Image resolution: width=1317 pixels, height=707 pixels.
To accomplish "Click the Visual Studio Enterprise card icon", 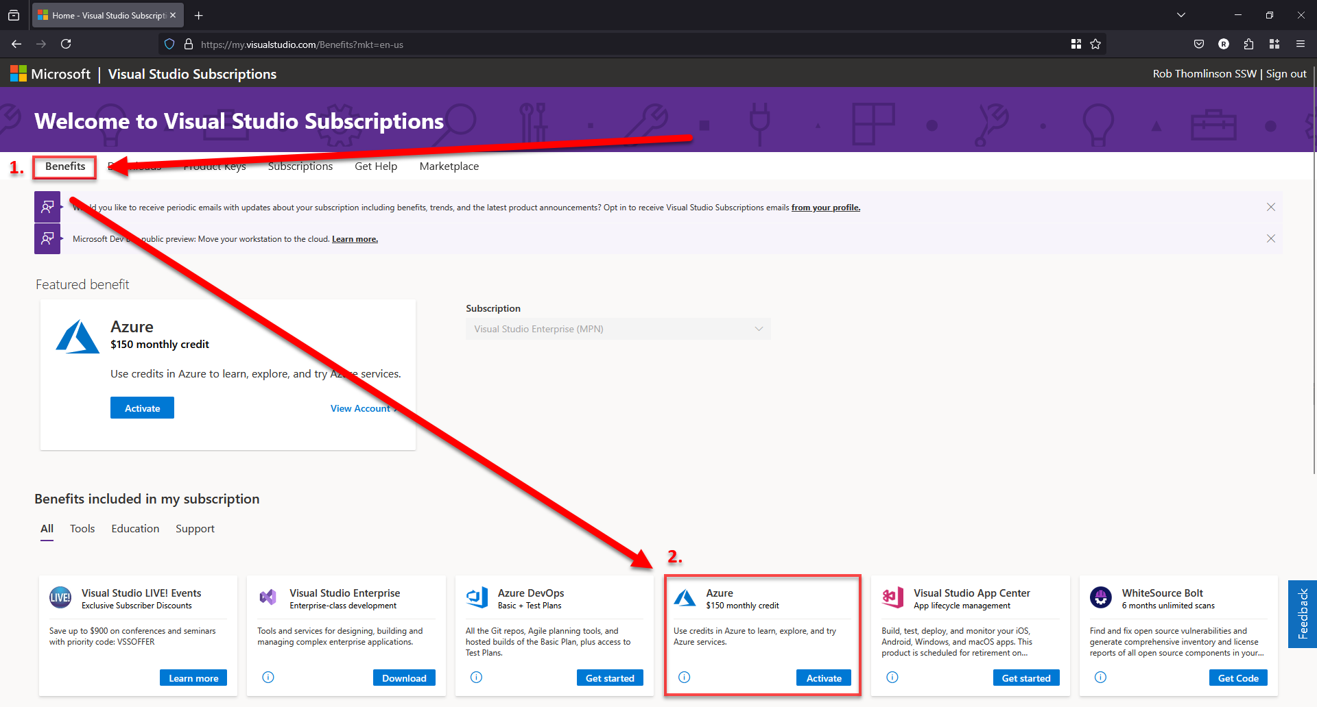I will click(268, 597).
